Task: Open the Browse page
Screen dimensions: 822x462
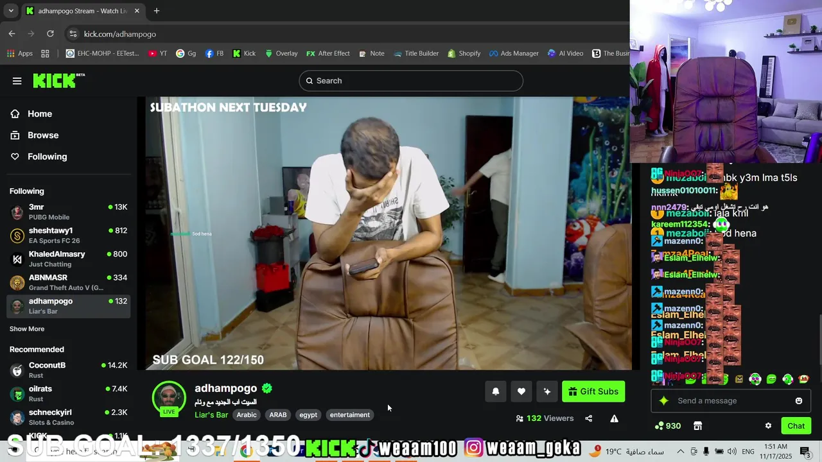Action: (x=42, y=135)
